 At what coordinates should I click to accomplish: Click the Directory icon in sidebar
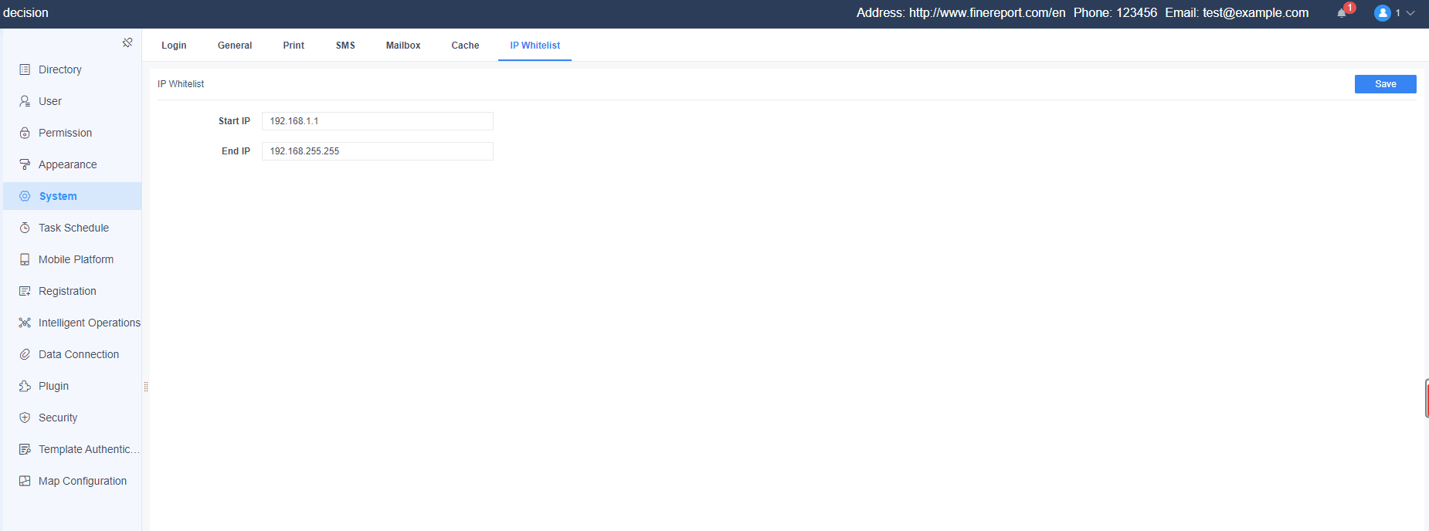[x=25, y=69]
